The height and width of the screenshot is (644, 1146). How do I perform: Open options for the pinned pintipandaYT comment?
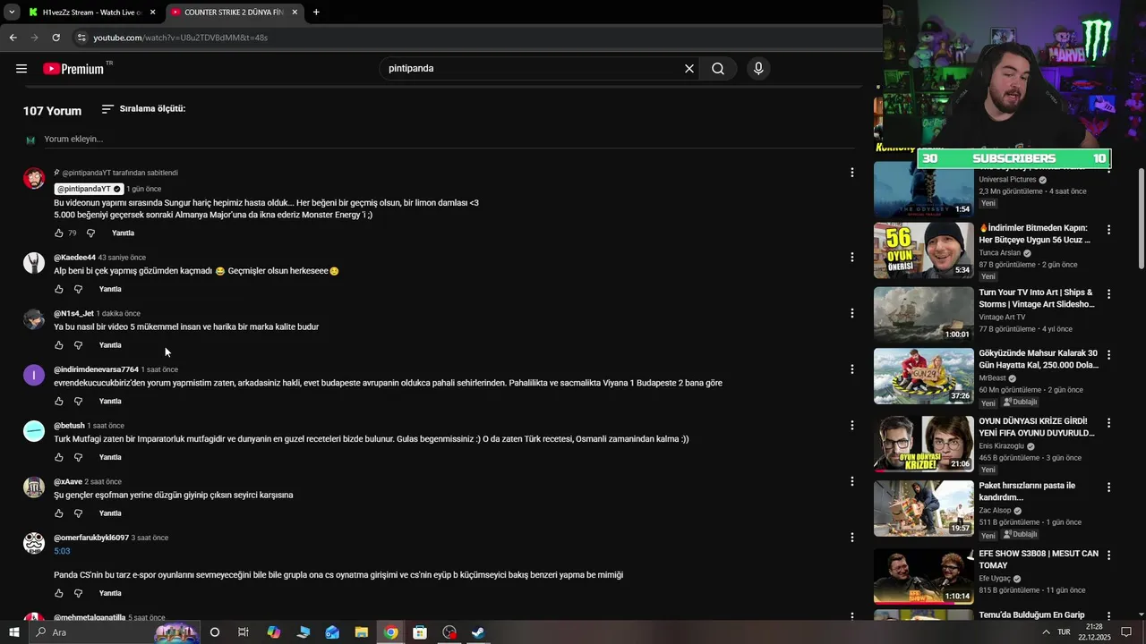pyautogui.click(x=851, y=173)
